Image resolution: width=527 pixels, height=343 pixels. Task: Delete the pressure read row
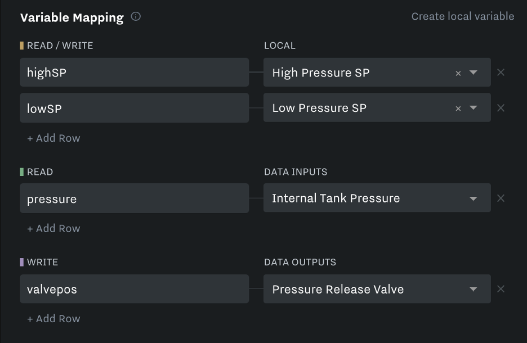pyautogui.click(x=501, y=198)
